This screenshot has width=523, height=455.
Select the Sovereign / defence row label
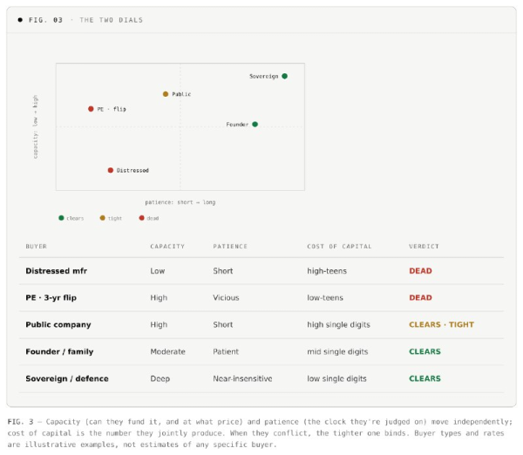coord(67,378)
